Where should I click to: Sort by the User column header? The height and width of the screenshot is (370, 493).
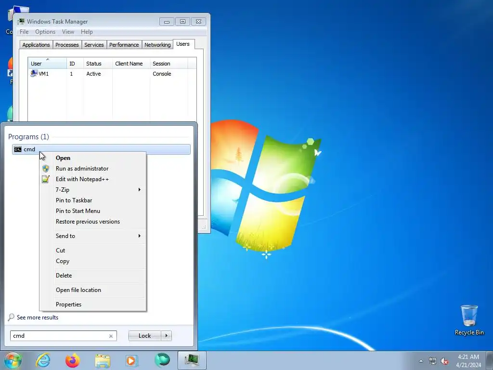tap(47, 63)
